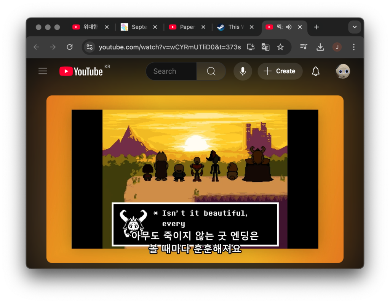Open the YouTube notifications bell
This screenshot has width=390, height=303.
tap(315, 71)
